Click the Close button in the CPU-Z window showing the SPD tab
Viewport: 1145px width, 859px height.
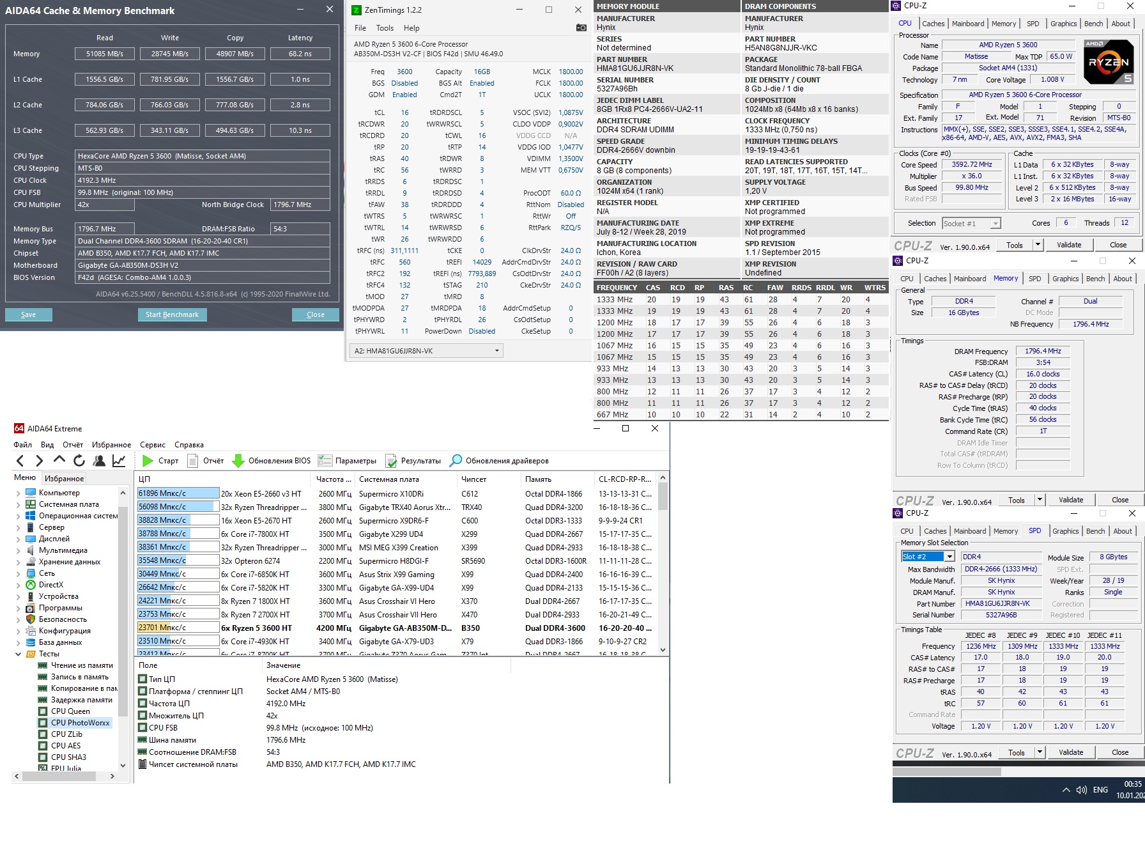pyautogui.click(x=1119, y=753)
